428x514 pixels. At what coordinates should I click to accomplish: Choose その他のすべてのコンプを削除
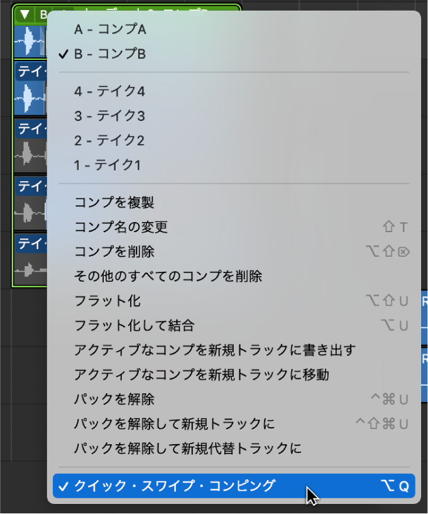coord(234,276)
